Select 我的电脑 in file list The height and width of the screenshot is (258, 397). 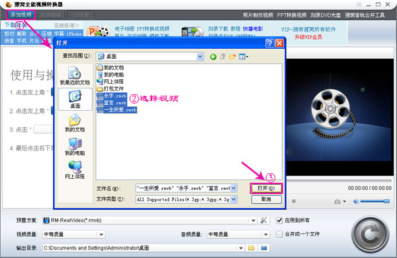(110, 75)
